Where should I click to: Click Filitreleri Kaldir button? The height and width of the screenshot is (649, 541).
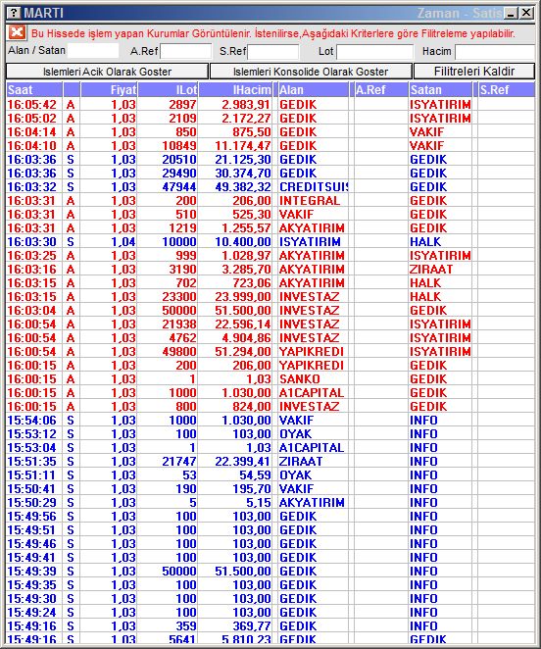coord(474,72)
